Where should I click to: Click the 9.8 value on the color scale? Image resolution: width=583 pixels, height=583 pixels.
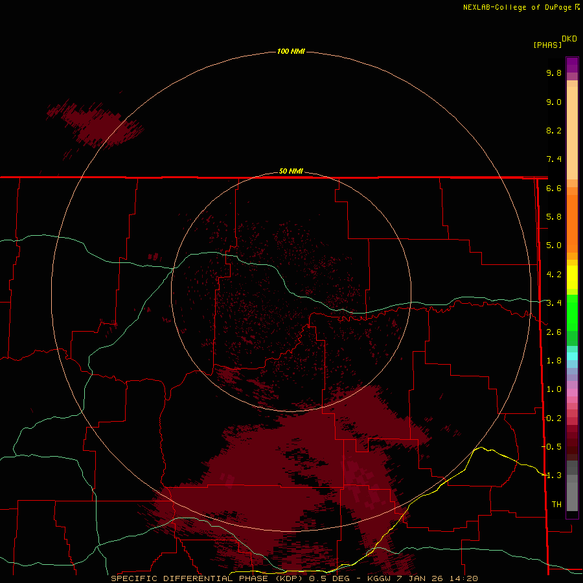(x=554, y=73)
